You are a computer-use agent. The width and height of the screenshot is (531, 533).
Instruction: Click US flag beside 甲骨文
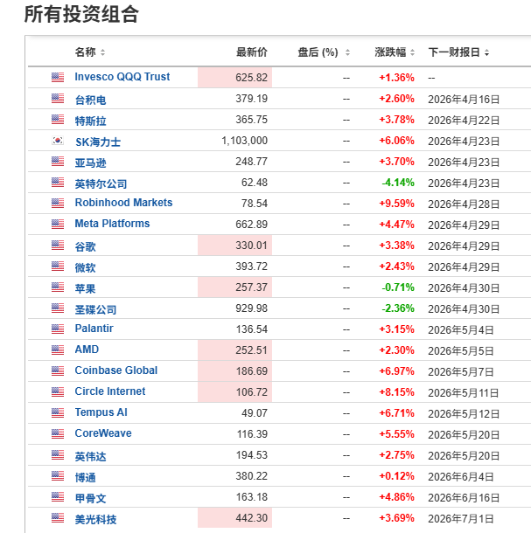pos(58,496)
